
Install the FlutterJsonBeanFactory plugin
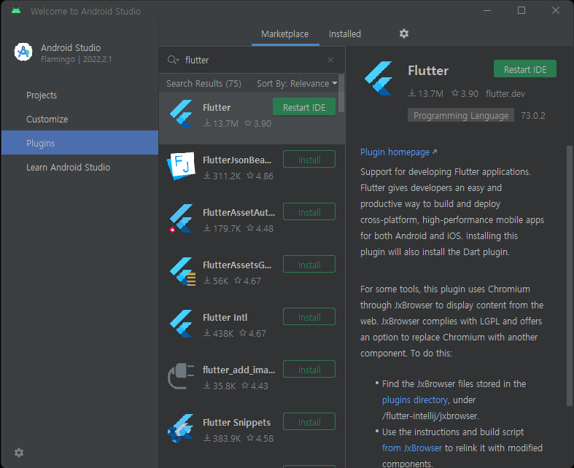309,160
